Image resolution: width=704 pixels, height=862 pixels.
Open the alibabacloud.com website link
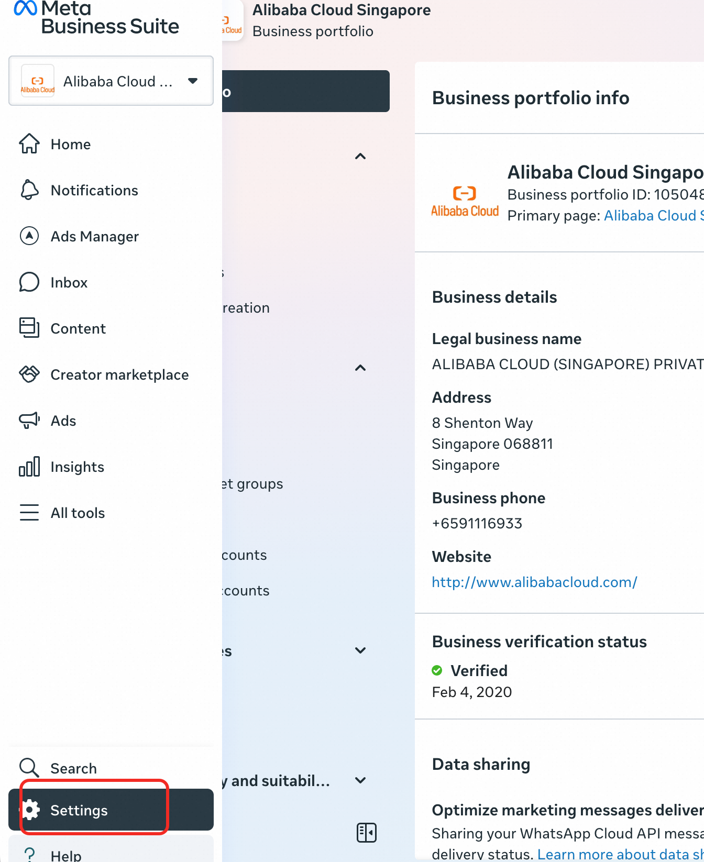[534, 582]
